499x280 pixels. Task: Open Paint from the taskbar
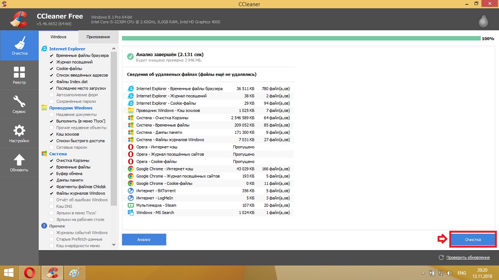click(75, 273)
